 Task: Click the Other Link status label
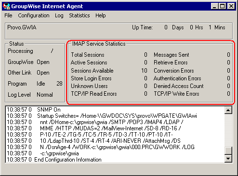coord(20,73)
